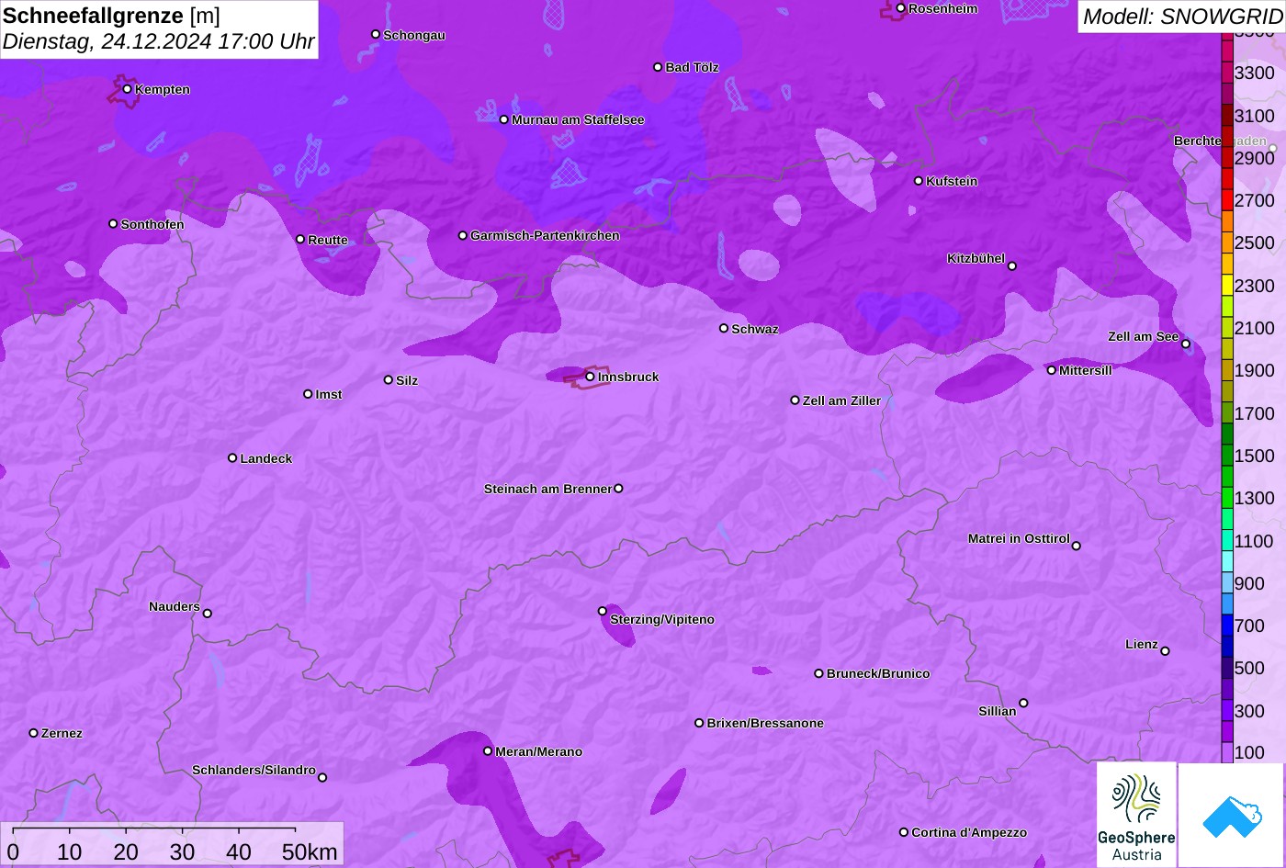Click the Zell am See marker dot
1286x868 pixels.
pos(1186,344)
